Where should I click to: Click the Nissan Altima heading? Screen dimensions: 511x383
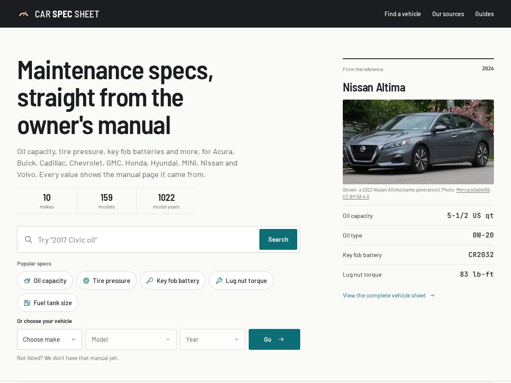coord(374,87)
